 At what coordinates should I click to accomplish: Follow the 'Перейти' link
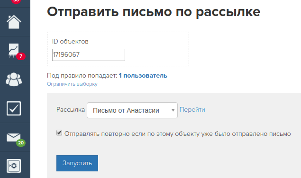[192, 110]
